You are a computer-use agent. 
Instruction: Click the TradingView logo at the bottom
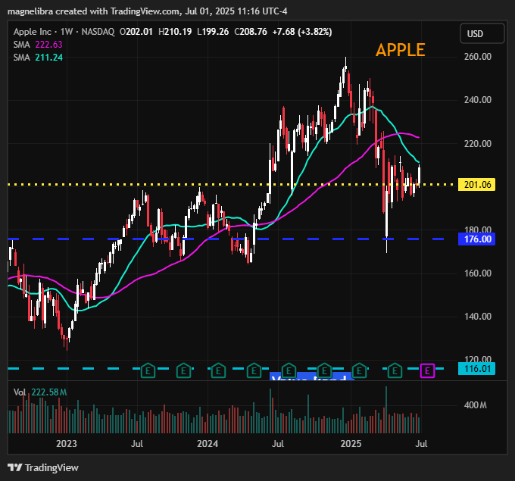[x=43, y=467]
